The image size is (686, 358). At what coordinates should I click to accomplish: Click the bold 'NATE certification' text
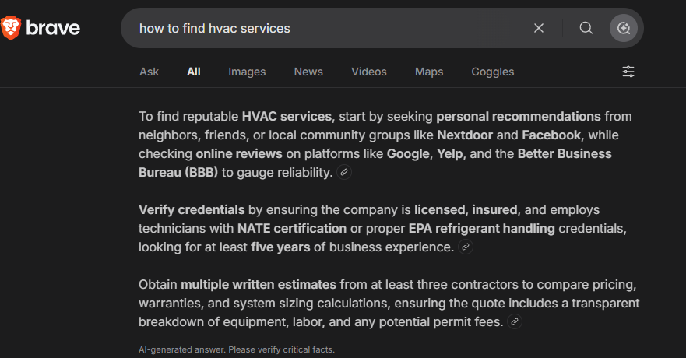292,229
